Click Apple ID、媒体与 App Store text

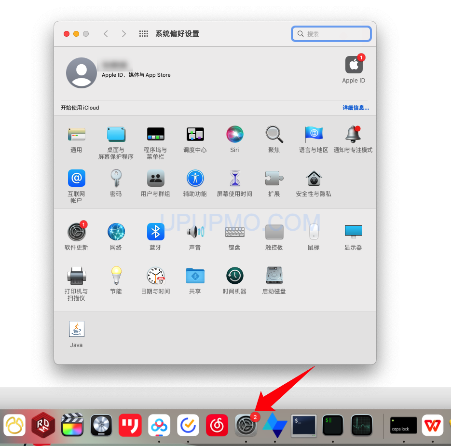click(x=136, y=75)
